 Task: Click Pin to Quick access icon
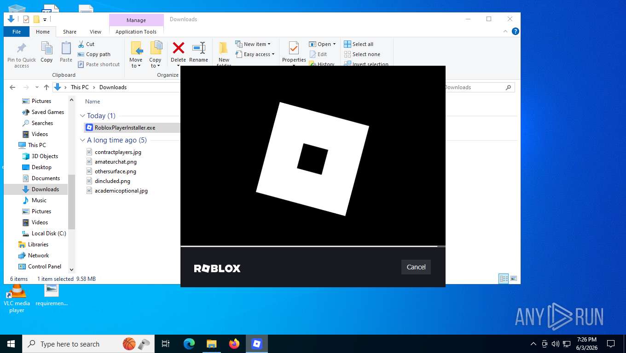(21, 55)
